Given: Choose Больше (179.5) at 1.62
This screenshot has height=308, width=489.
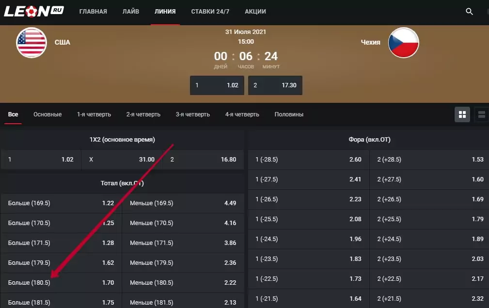Looking at the screenshot, I should 61,263.
